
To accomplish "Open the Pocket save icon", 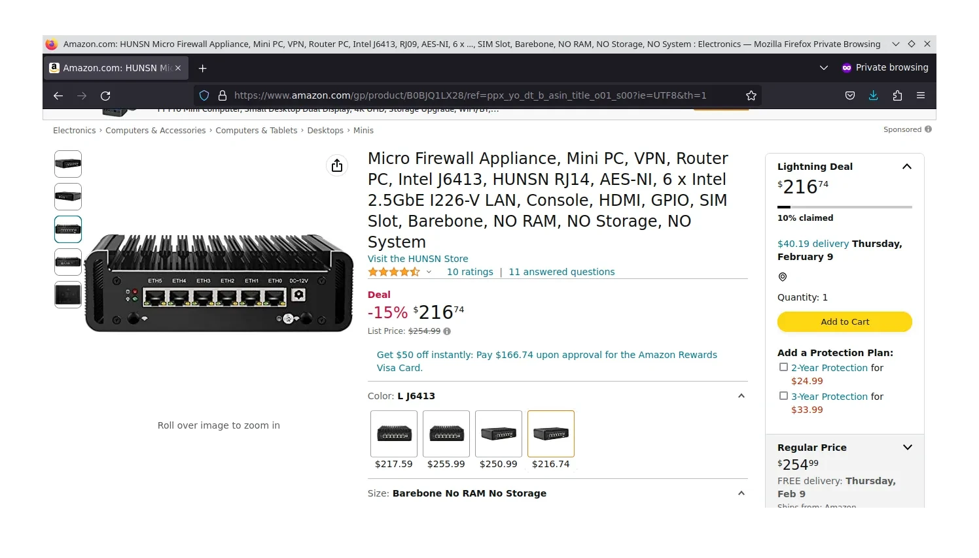I will [850, 95].
